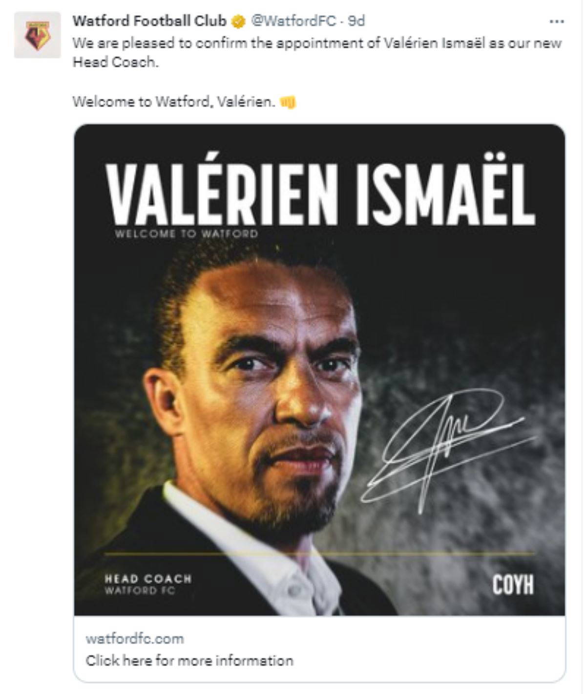Click the gold verified badge next to name
This screenshot has width=586, height=694.
239,22
